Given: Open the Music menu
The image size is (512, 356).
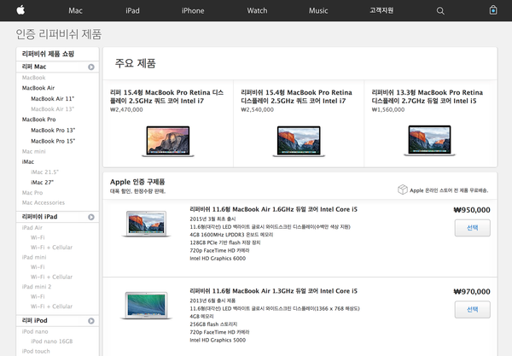Looking at the screenshot, I should point(318,11).
